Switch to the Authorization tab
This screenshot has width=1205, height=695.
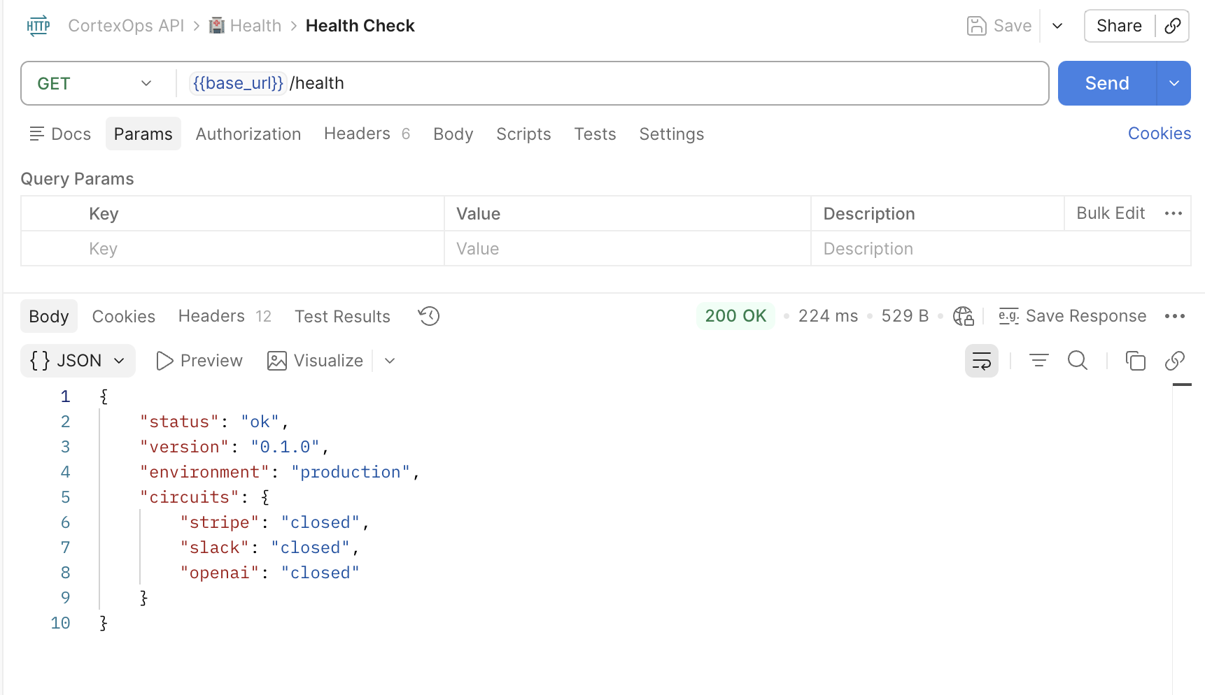[248, 134]
